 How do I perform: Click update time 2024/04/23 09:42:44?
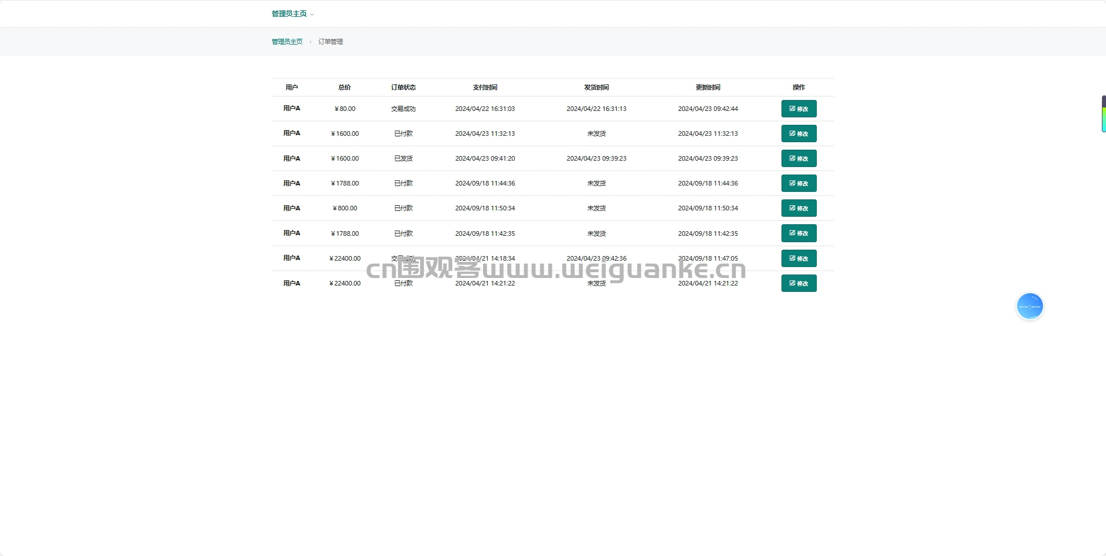pyautogui.click(x=708, y=109)
